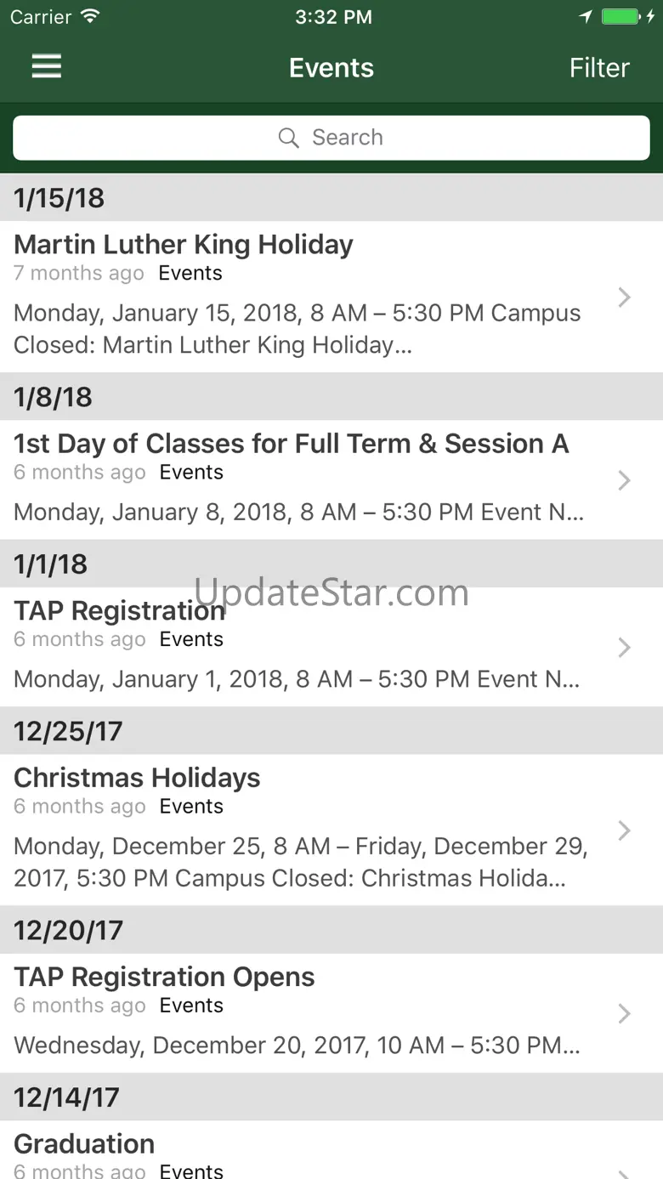Tap chevron beside TAP Registration row
Image resolution: width=663 pixels, height=1179 pixels.
[x=625, y=647]
